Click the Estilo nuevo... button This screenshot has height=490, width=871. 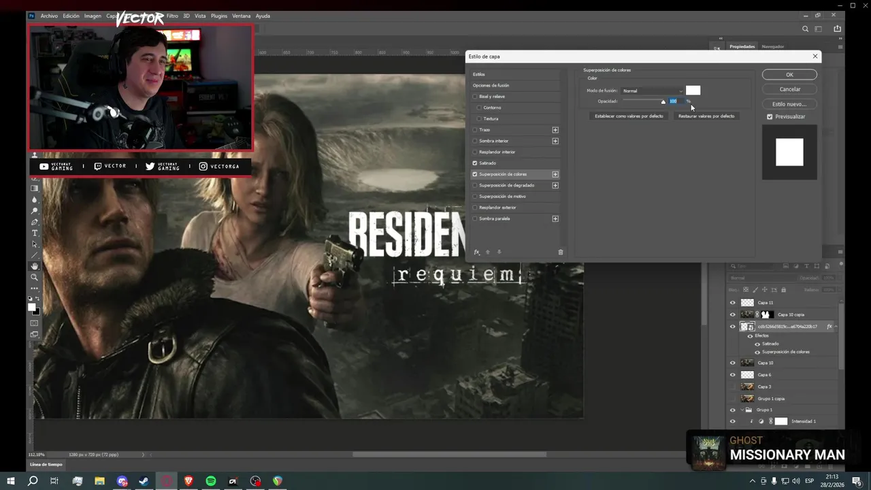coord(789,104)
